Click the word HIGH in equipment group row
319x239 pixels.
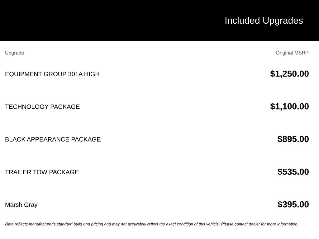click(92, 74)
